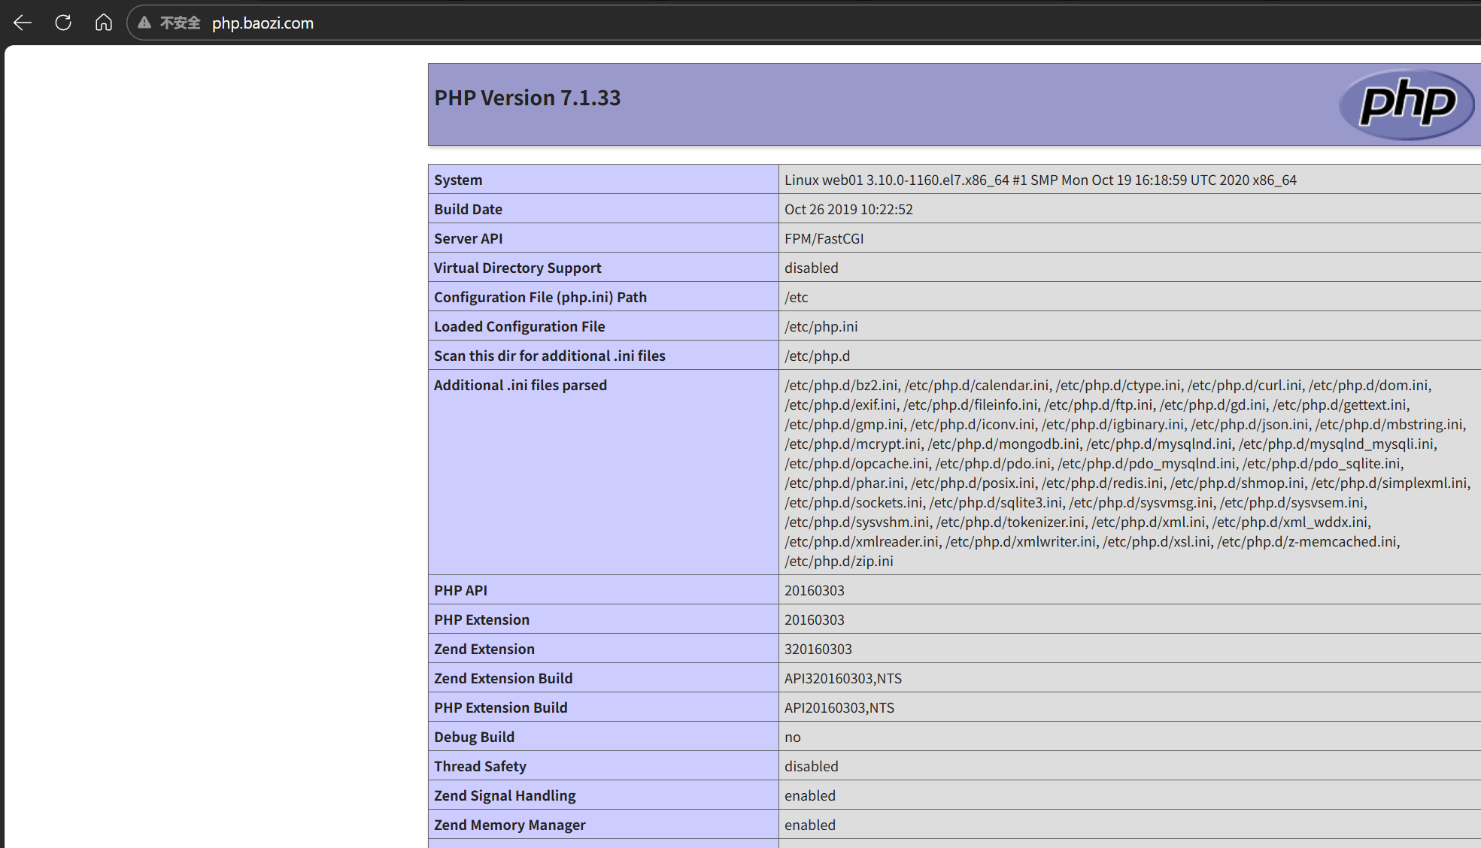Click the System row label
This screenshot has height=848, width=1481.
tap(458, 180)
